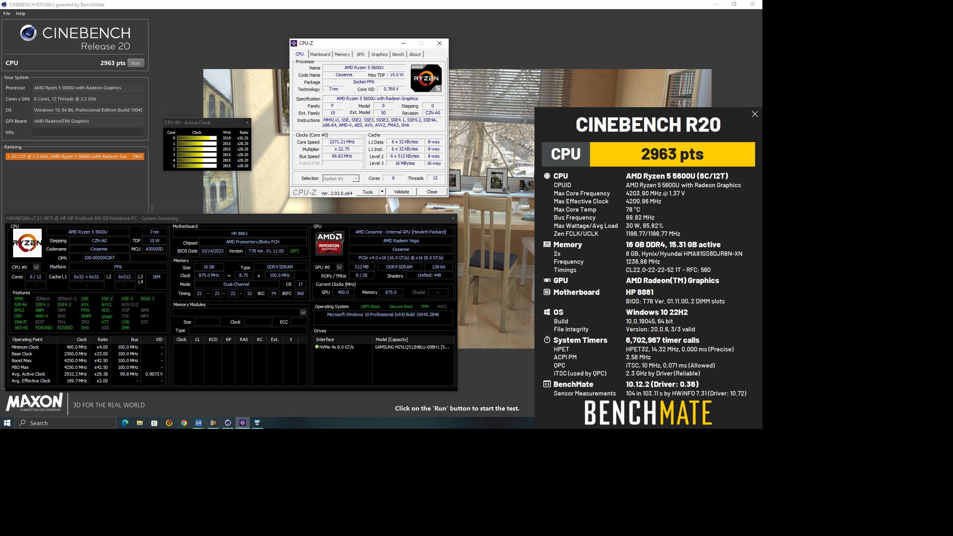The width and height of the screenshot is (953, 536).
Task: Click the Cinebench Run button
Action: 136,63
